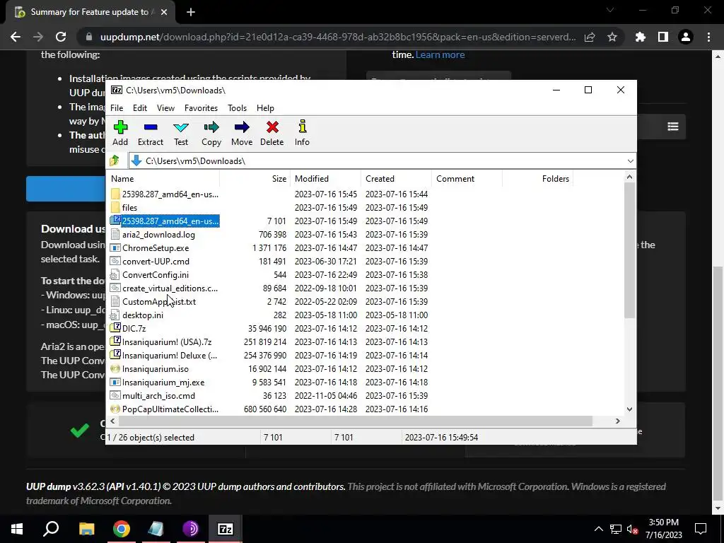
Task: Click the horizontal scrollbar left arrow
Action: click(112, 421)
